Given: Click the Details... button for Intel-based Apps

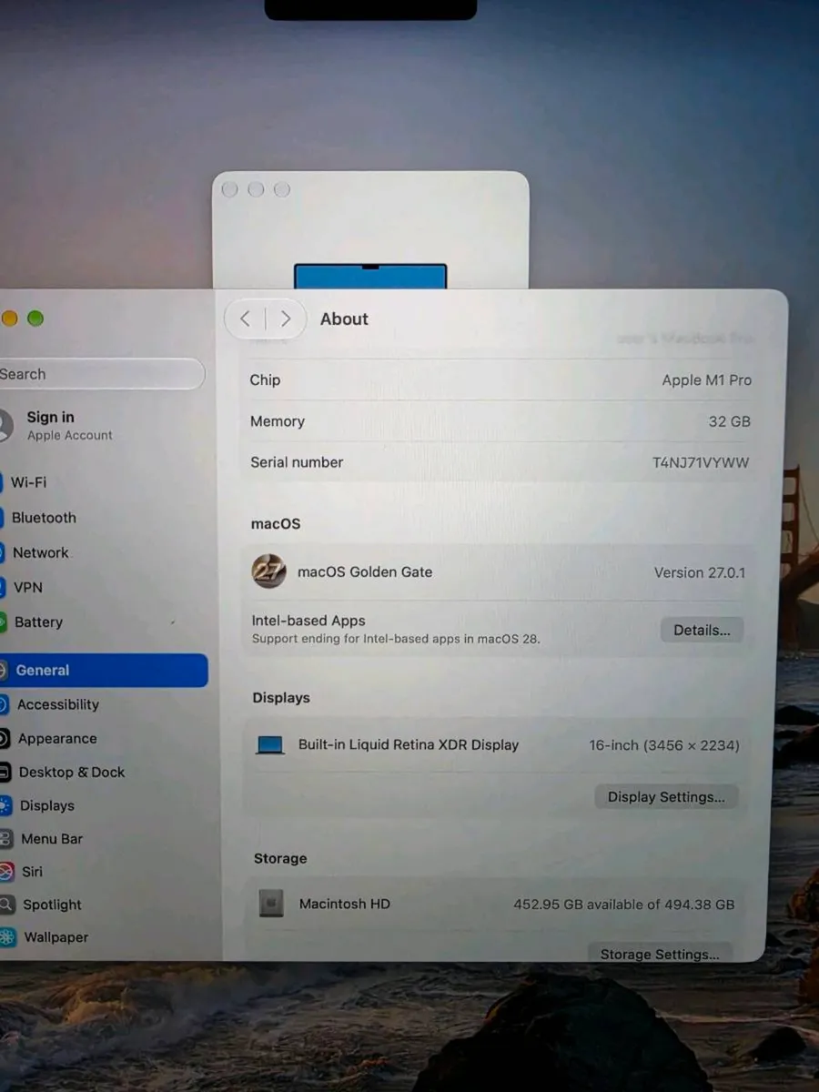Looking at the screenshot, I should (702, 630).
